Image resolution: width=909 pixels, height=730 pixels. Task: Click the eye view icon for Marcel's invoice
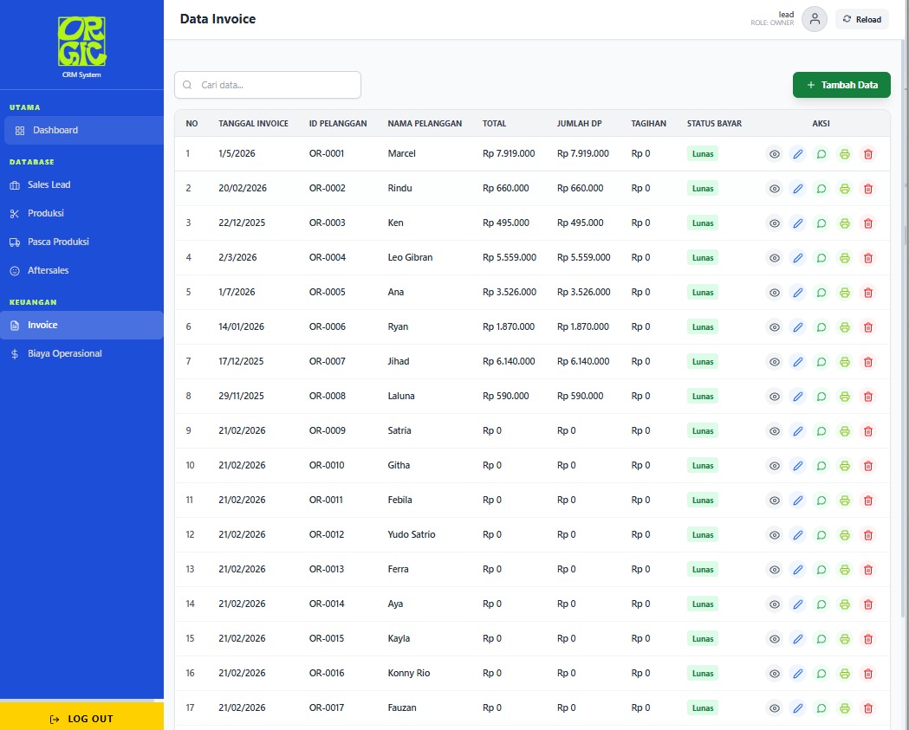coord(775,154)
